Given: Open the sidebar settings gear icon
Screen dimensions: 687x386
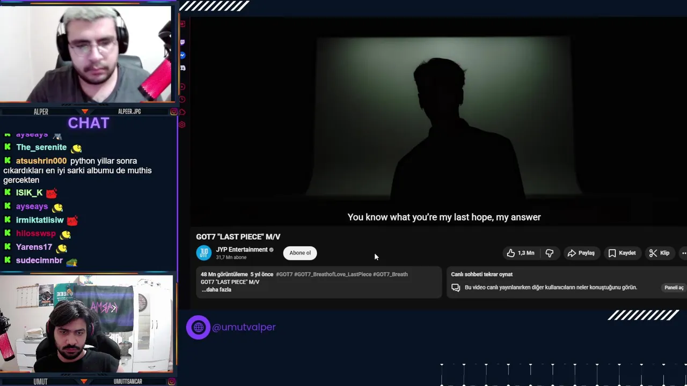Looking at the screenshot, I should click(182, 124).
